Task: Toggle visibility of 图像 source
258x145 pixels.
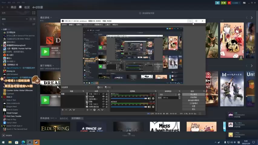Action: click(103, 101)
